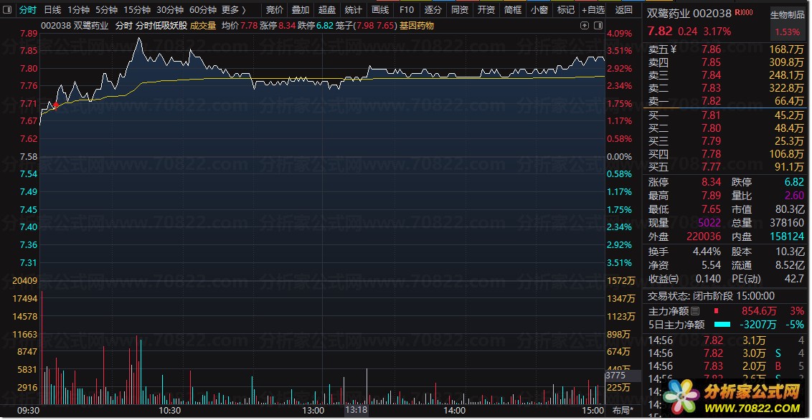Click the chart pop-up arrow icon

pos(585,25)
